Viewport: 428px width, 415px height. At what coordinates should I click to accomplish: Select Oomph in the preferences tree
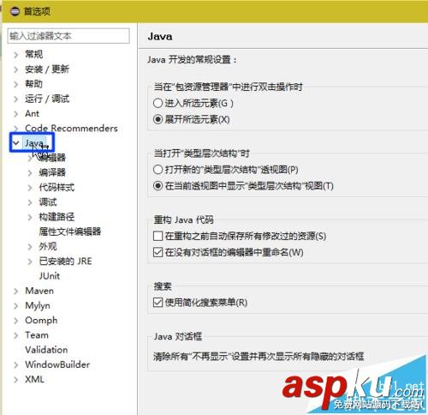coord(41,321)
